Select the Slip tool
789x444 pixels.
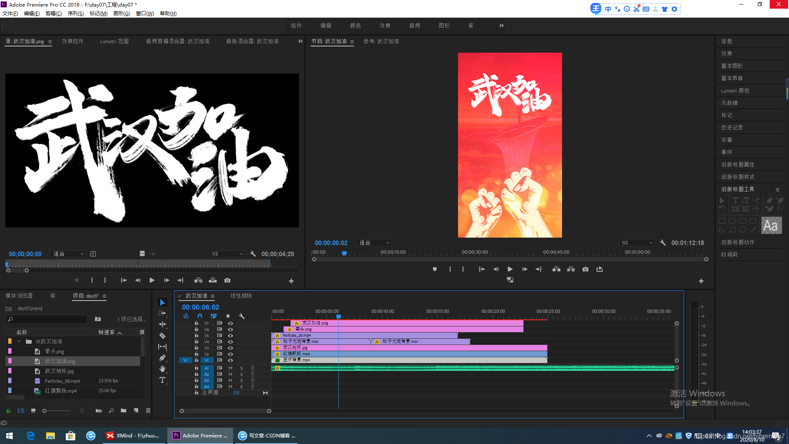click(x=162, y=347)
